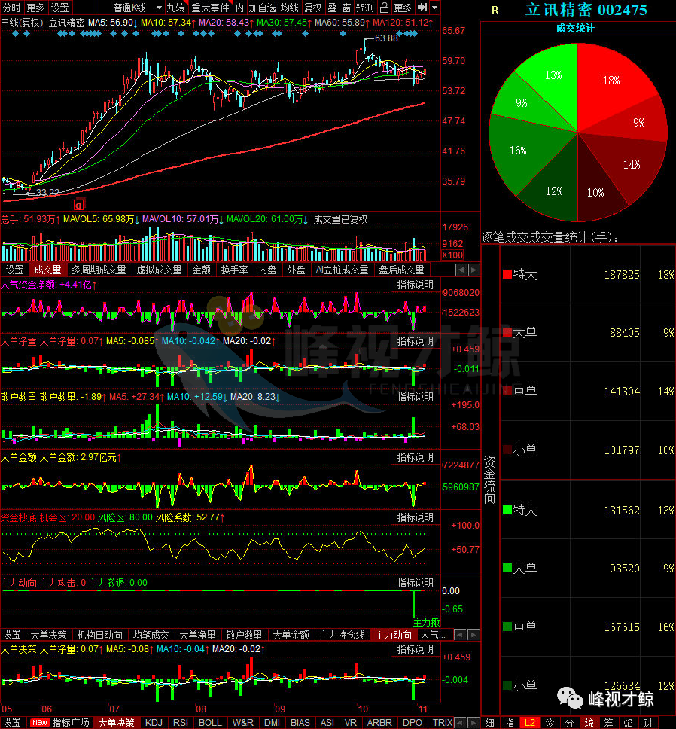This screenshot has height=729, width=676.
Task: Open 设置 in the volume tab row
Action: coord(15,270)
